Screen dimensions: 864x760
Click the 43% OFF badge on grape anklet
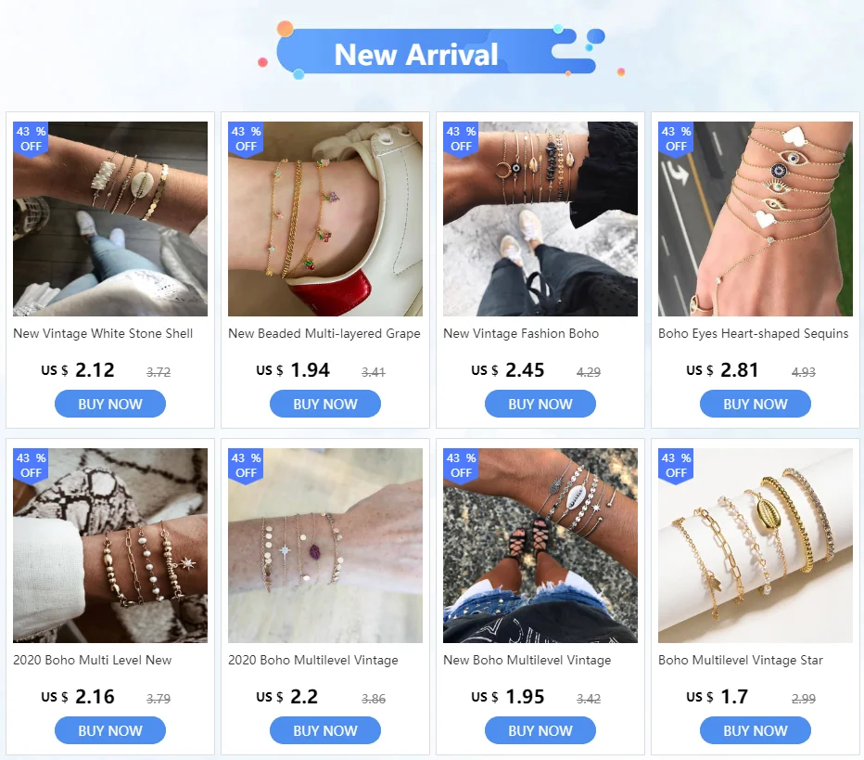click(x=246, y=139)
